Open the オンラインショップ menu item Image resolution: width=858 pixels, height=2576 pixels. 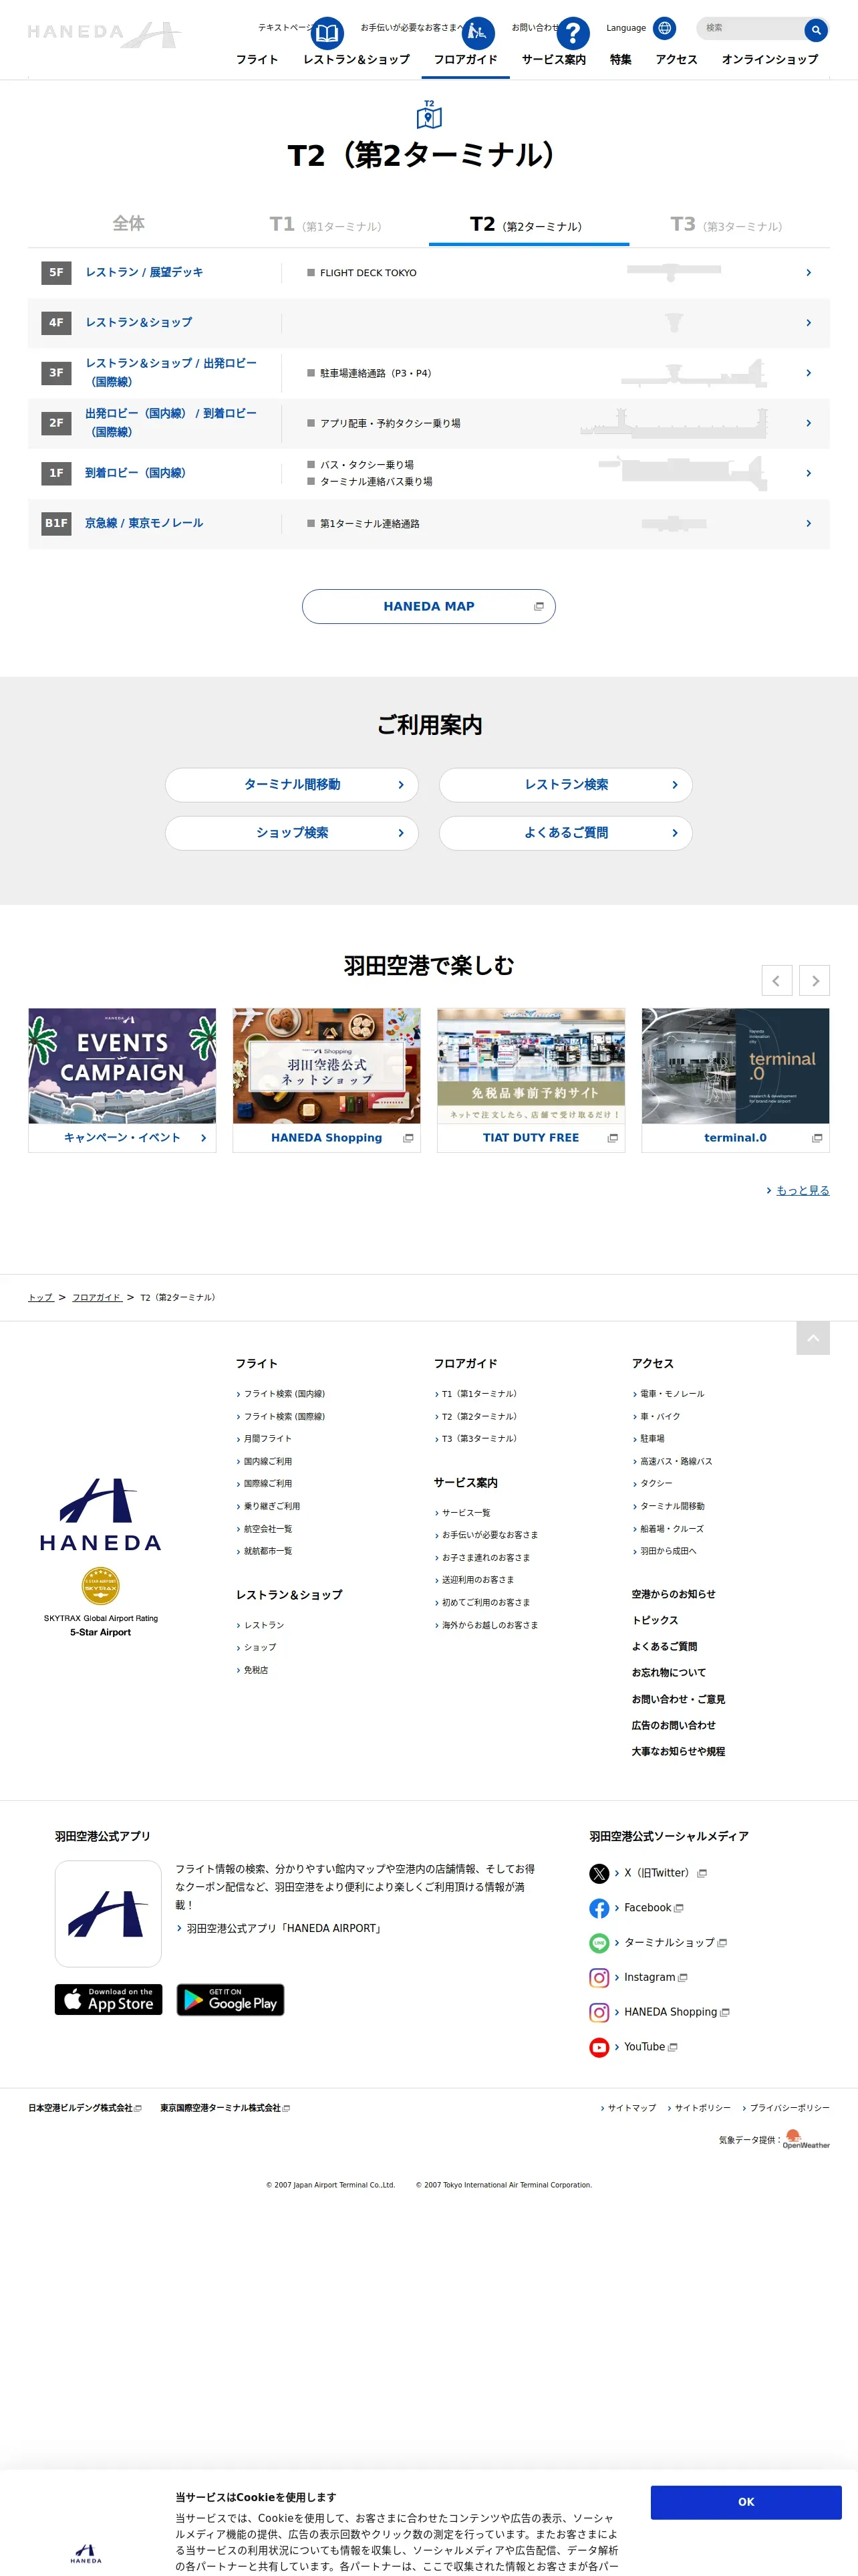(769, 60)
